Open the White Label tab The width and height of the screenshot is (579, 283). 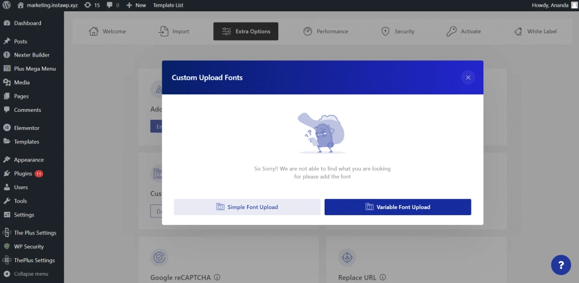(x=534, y=32)
